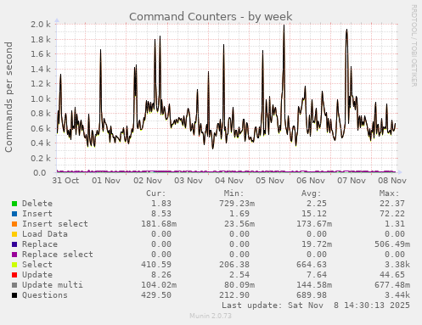The height and width of the screenshot is (325, 422).
Task: Click the green Delete legend swatch
Action: click(14, 204)
